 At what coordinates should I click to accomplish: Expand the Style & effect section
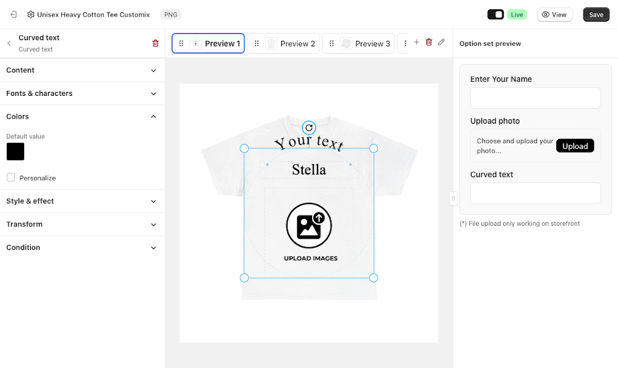(82, 201)
